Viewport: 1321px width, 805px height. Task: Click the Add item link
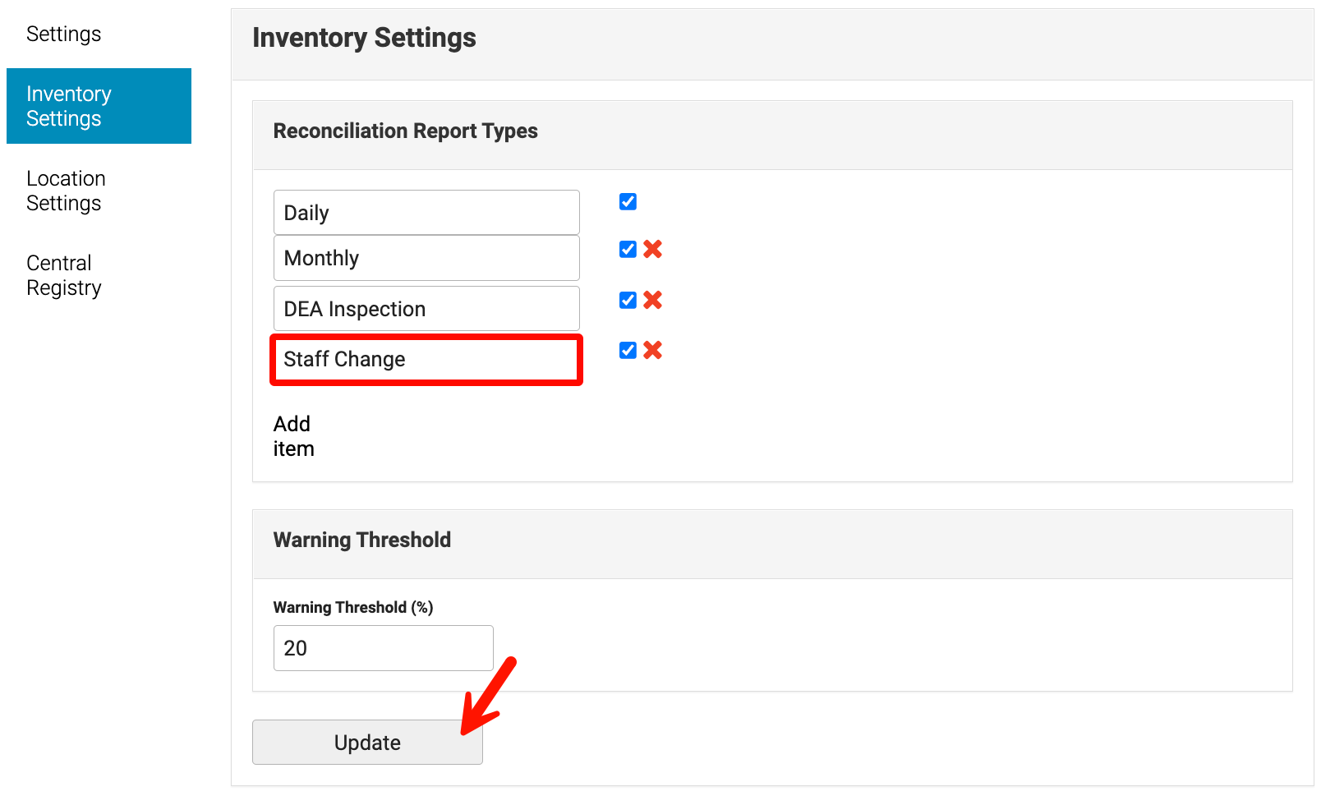click(x=293, y=436)
